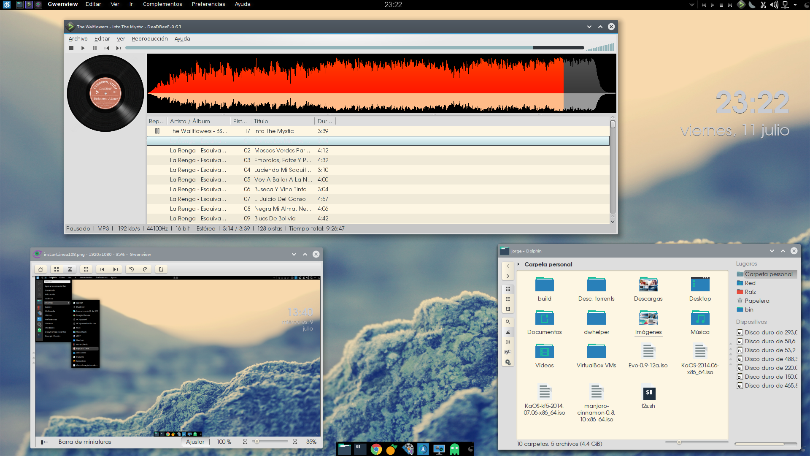The height and width of the screenshot is (456, 810).
Task: Click Ajustar zoom-to-fit button
Action: tap(195, 442)
